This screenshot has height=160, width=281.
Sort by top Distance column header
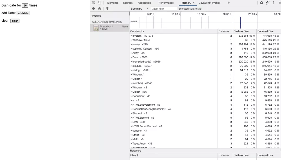pyautogui.click(x=225, y=31)
